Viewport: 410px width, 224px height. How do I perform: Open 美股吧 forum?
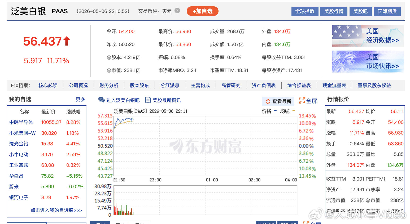click(x=361, y=11)
